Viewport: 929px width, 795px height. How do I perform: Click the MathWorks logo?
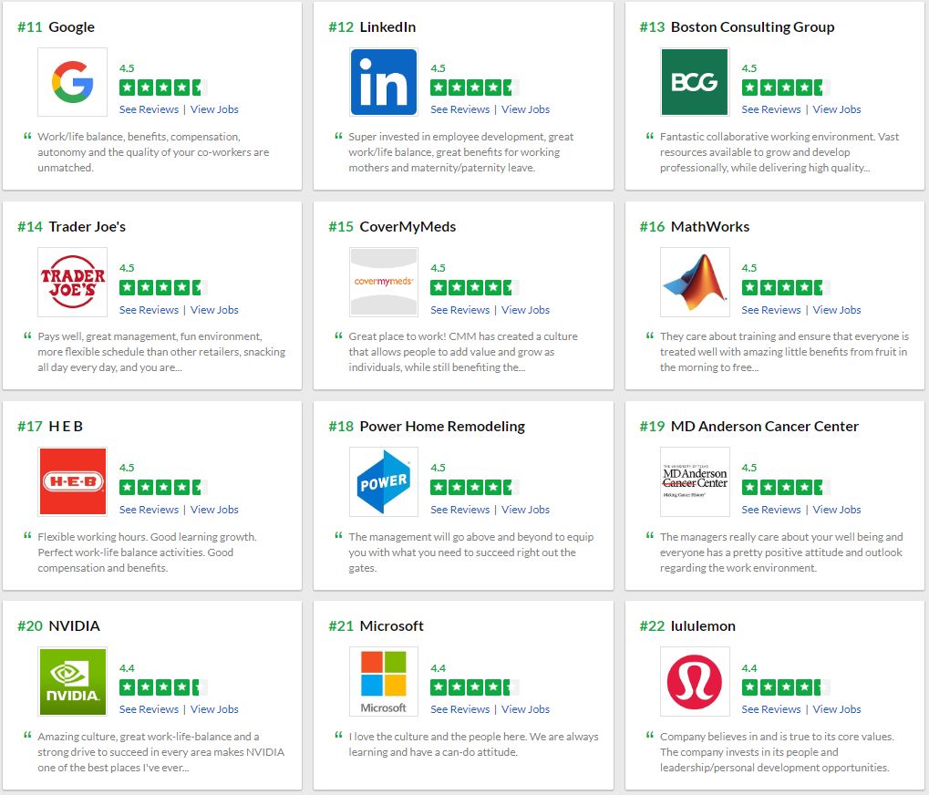pyautogui.click(x=695, y=282)
